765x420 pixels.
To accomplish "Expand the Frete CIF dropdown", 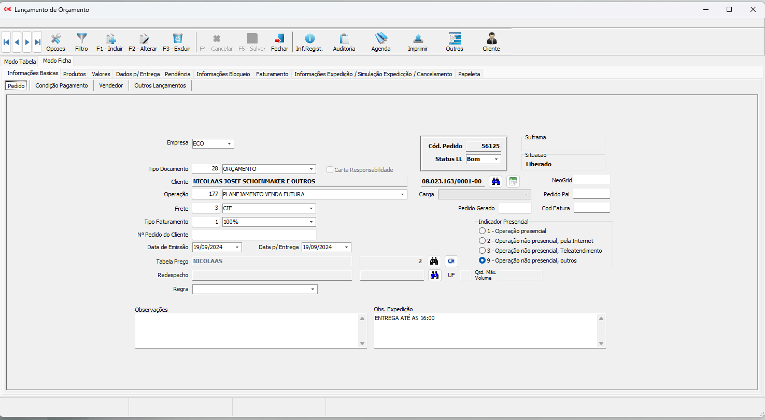I will [x=311, y=208].
